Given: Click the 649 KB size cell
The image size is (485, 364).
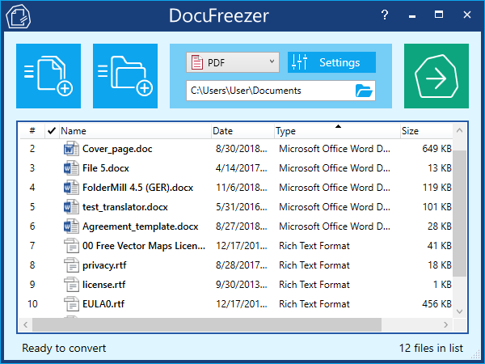Looking at the screenshot, I should [436, 149].
